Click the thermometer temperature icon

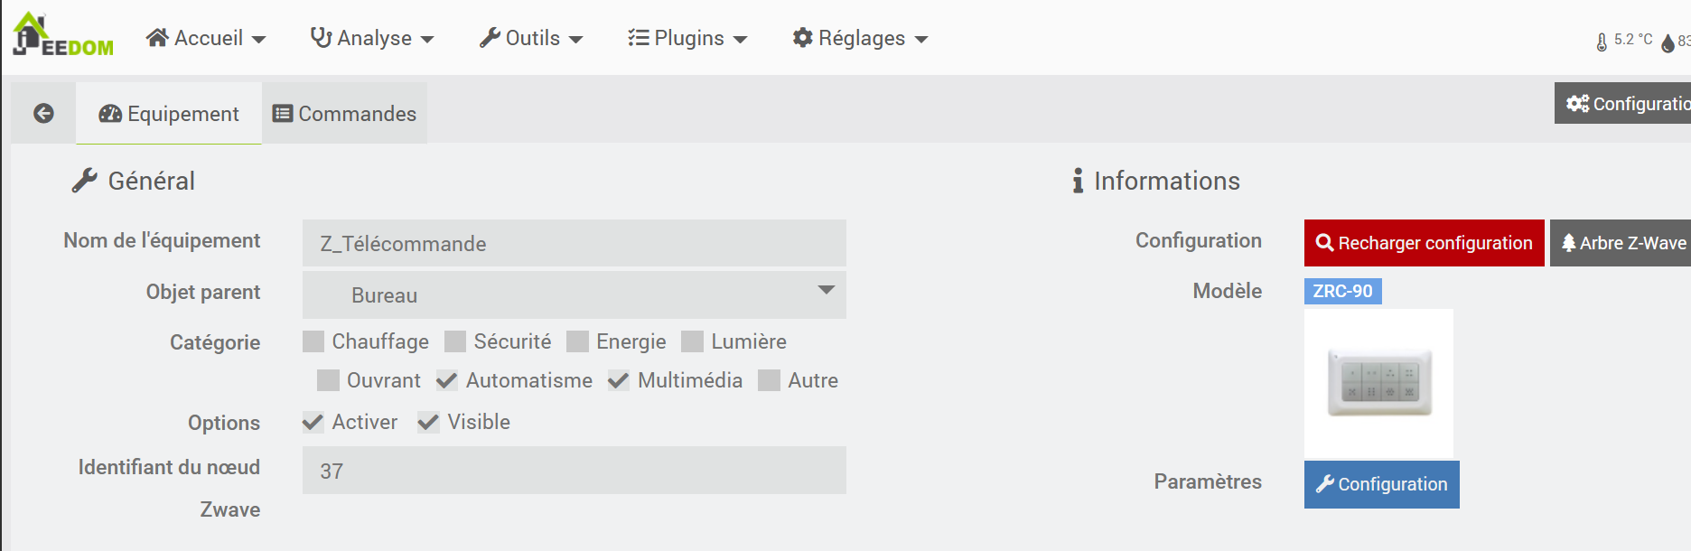click(1602, 42)
